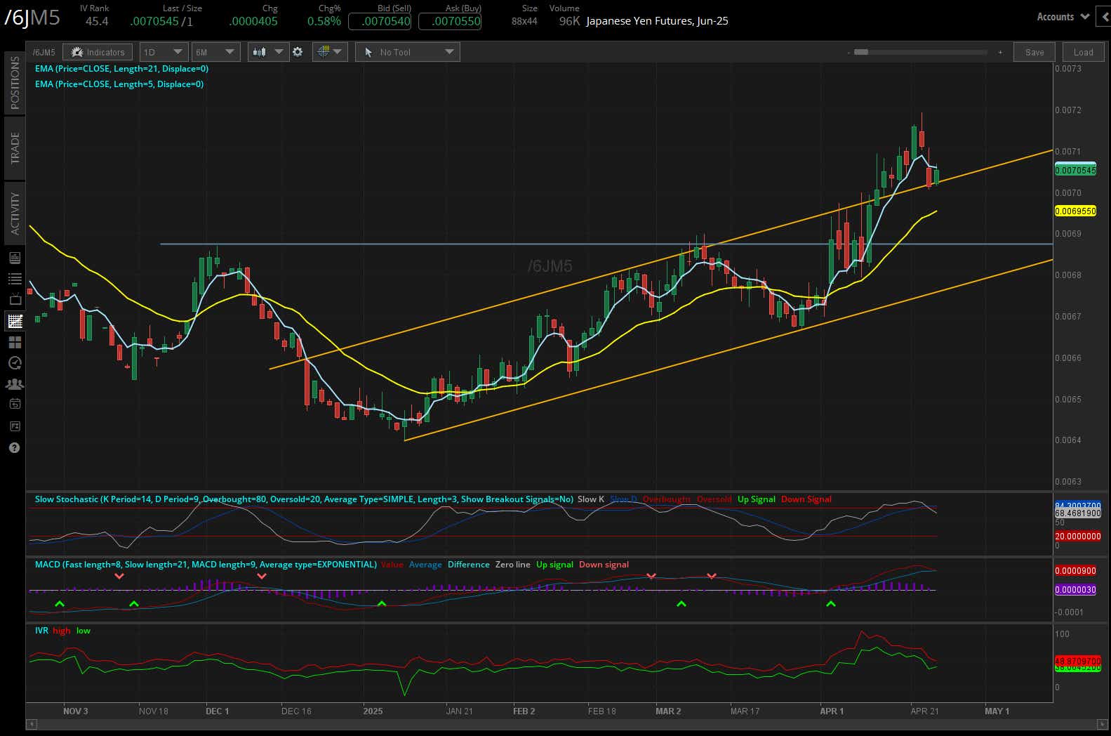This screenshot has height=736, width=1111.
Task: Click the Japanese Yen Futures, Jun-25 description
Action: click(657, 21)
